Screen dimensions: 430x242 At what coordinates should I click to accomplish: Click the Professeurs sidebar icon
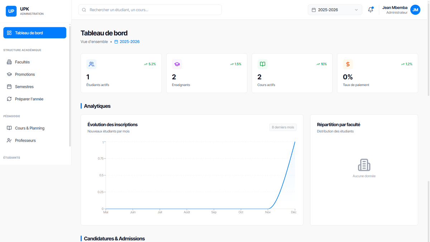pos(10,140)
